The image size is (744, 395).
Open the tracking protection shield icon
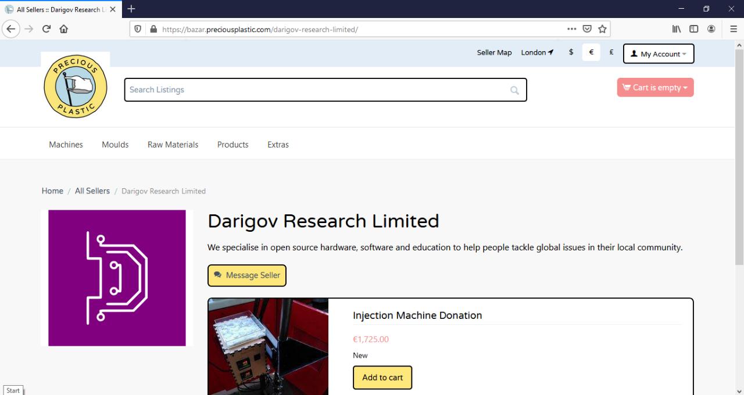point(138,29)
